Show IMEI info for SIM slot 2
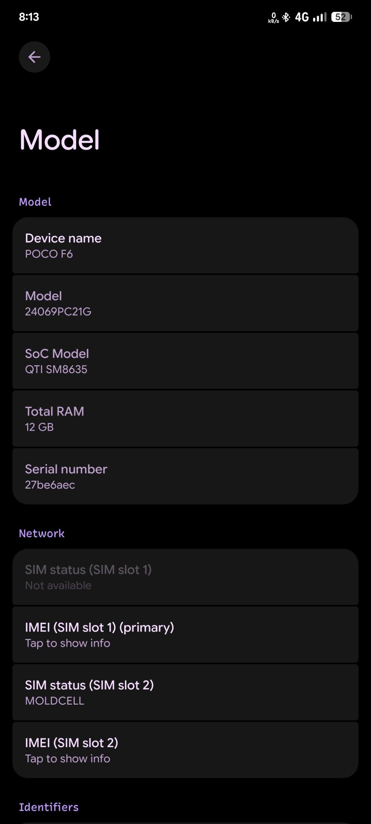This screenshot has width=371, height=824. (x=185, y=750)
